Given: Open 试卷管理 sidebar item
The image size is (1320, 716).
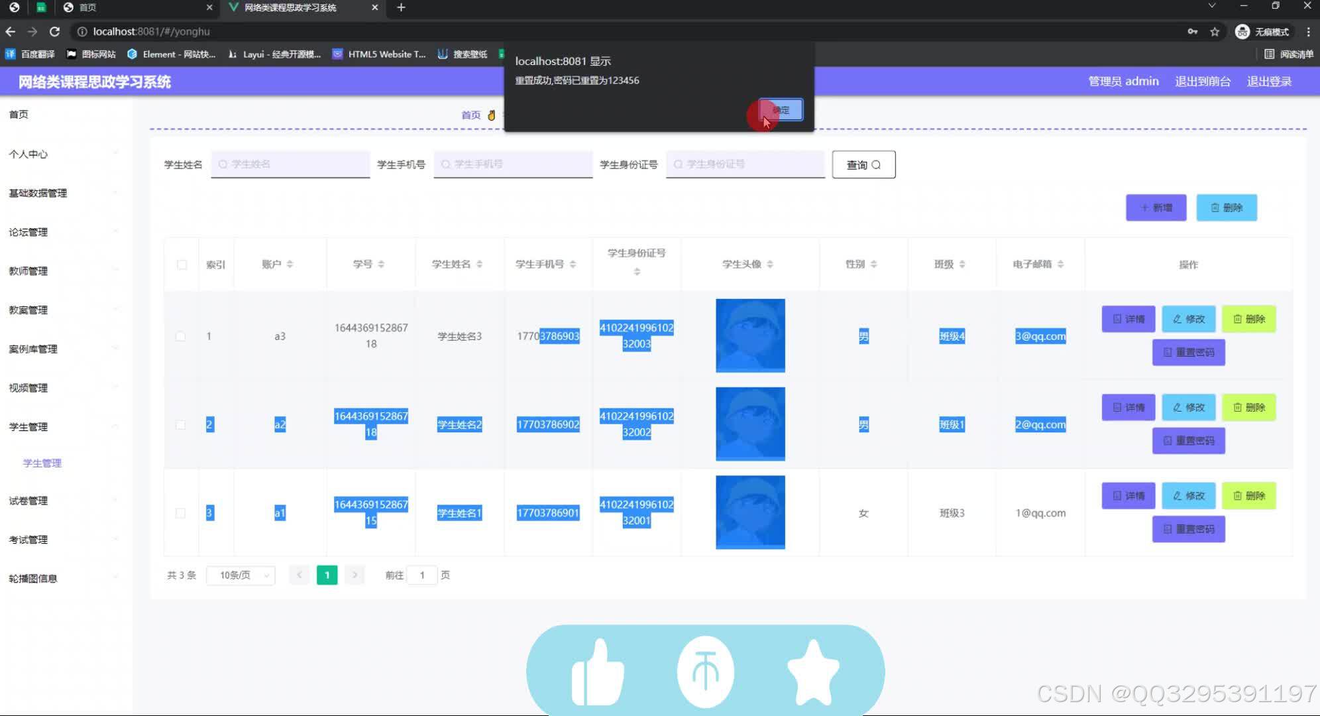Looking at the screenshot, I should click(x=65, y=501).
